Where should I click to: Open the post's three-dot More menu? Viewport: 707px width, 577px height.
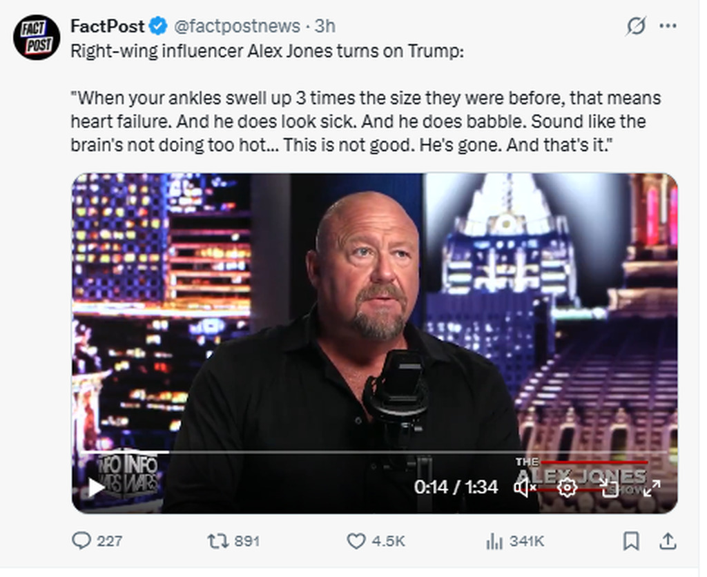click(668, 26)
